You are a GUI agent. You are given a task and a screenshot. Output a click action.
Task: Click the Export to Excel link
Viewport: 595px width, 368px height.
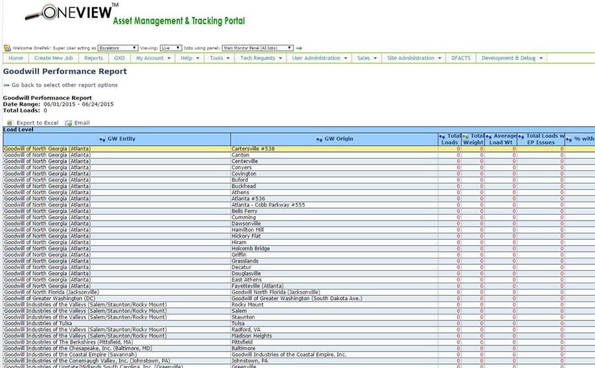click(x=38, y=123)
